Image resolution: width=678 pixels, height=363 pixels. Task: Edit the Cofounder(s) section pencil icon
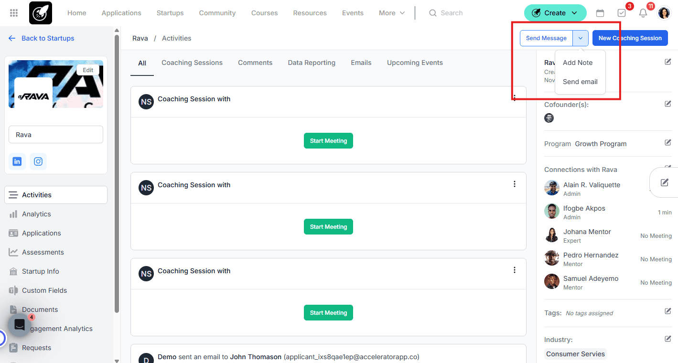[x=668, y=104]
